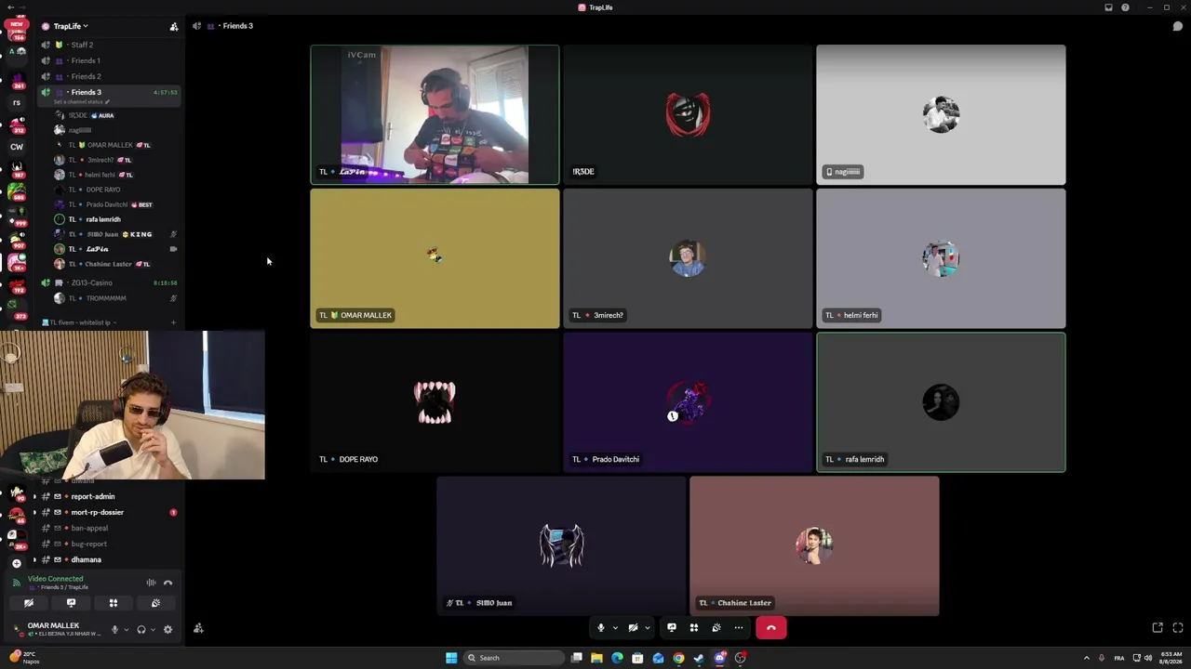Expand threads arrow beside report-admin

click(x=34, y=496)
